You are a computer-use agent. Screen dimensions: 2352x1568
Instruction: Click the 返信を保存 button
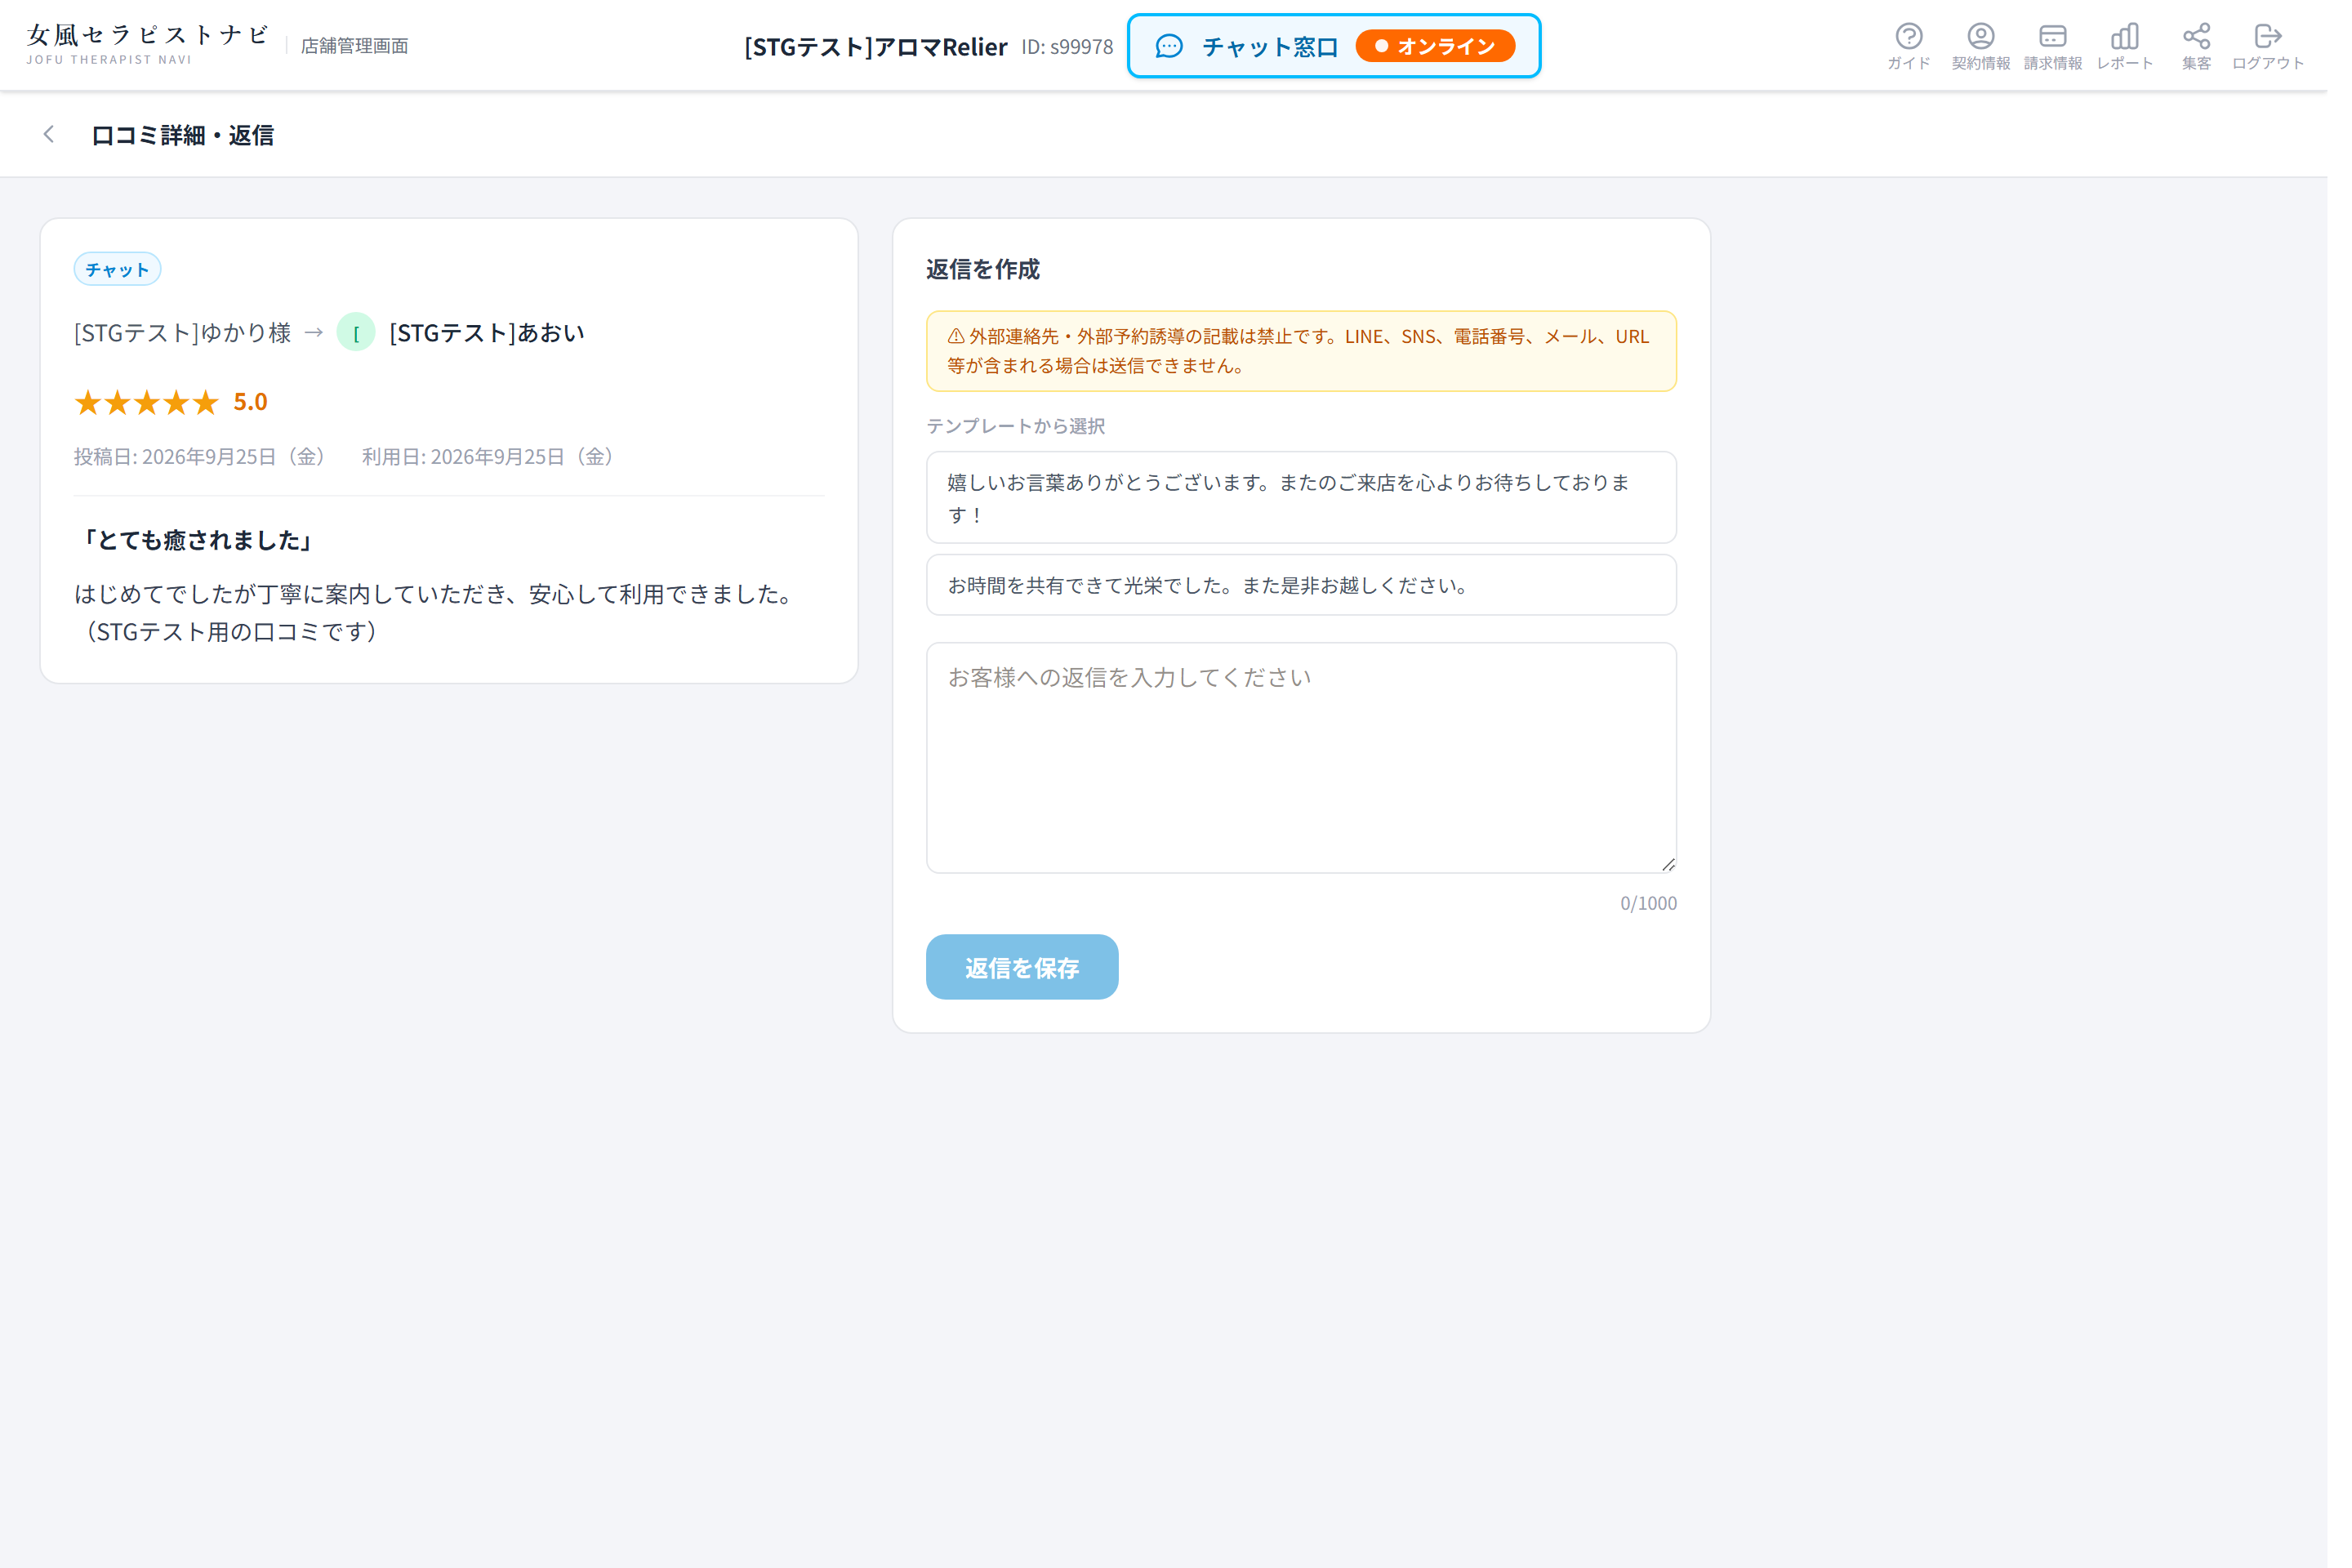point(1032,977)
